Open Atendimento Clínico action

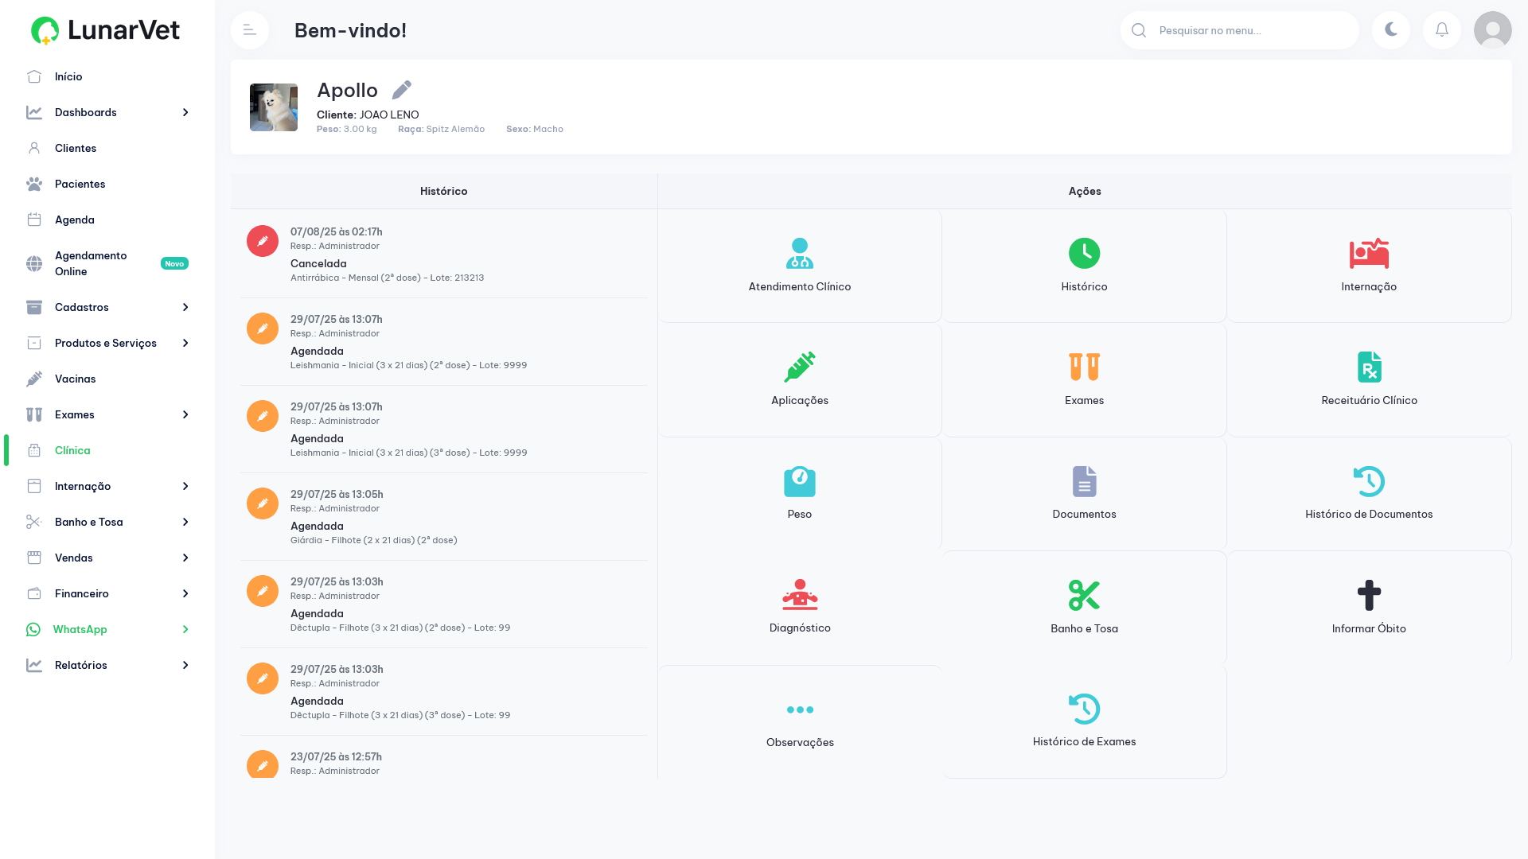[x=800, y=266]
